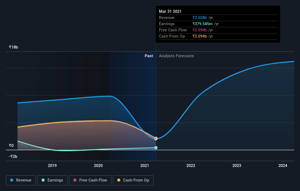Image resolution: width=300 pixels, height=191 pixels.
Task: Click the Cash From Op ₹2.094b value
Action: (x=200, y=36)
